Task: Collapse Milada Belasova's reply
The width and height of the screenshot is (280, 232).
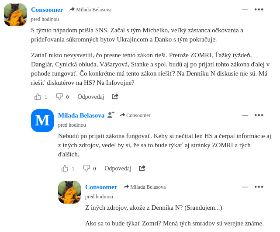Action: tap(245, 115)
